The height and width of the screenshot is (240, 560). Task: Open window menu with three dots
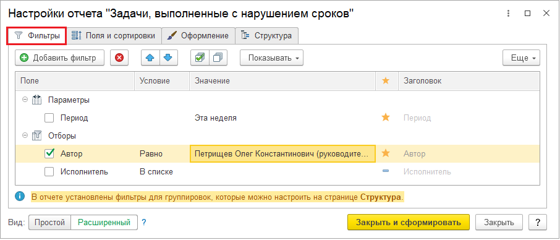[x=508, y=14]
